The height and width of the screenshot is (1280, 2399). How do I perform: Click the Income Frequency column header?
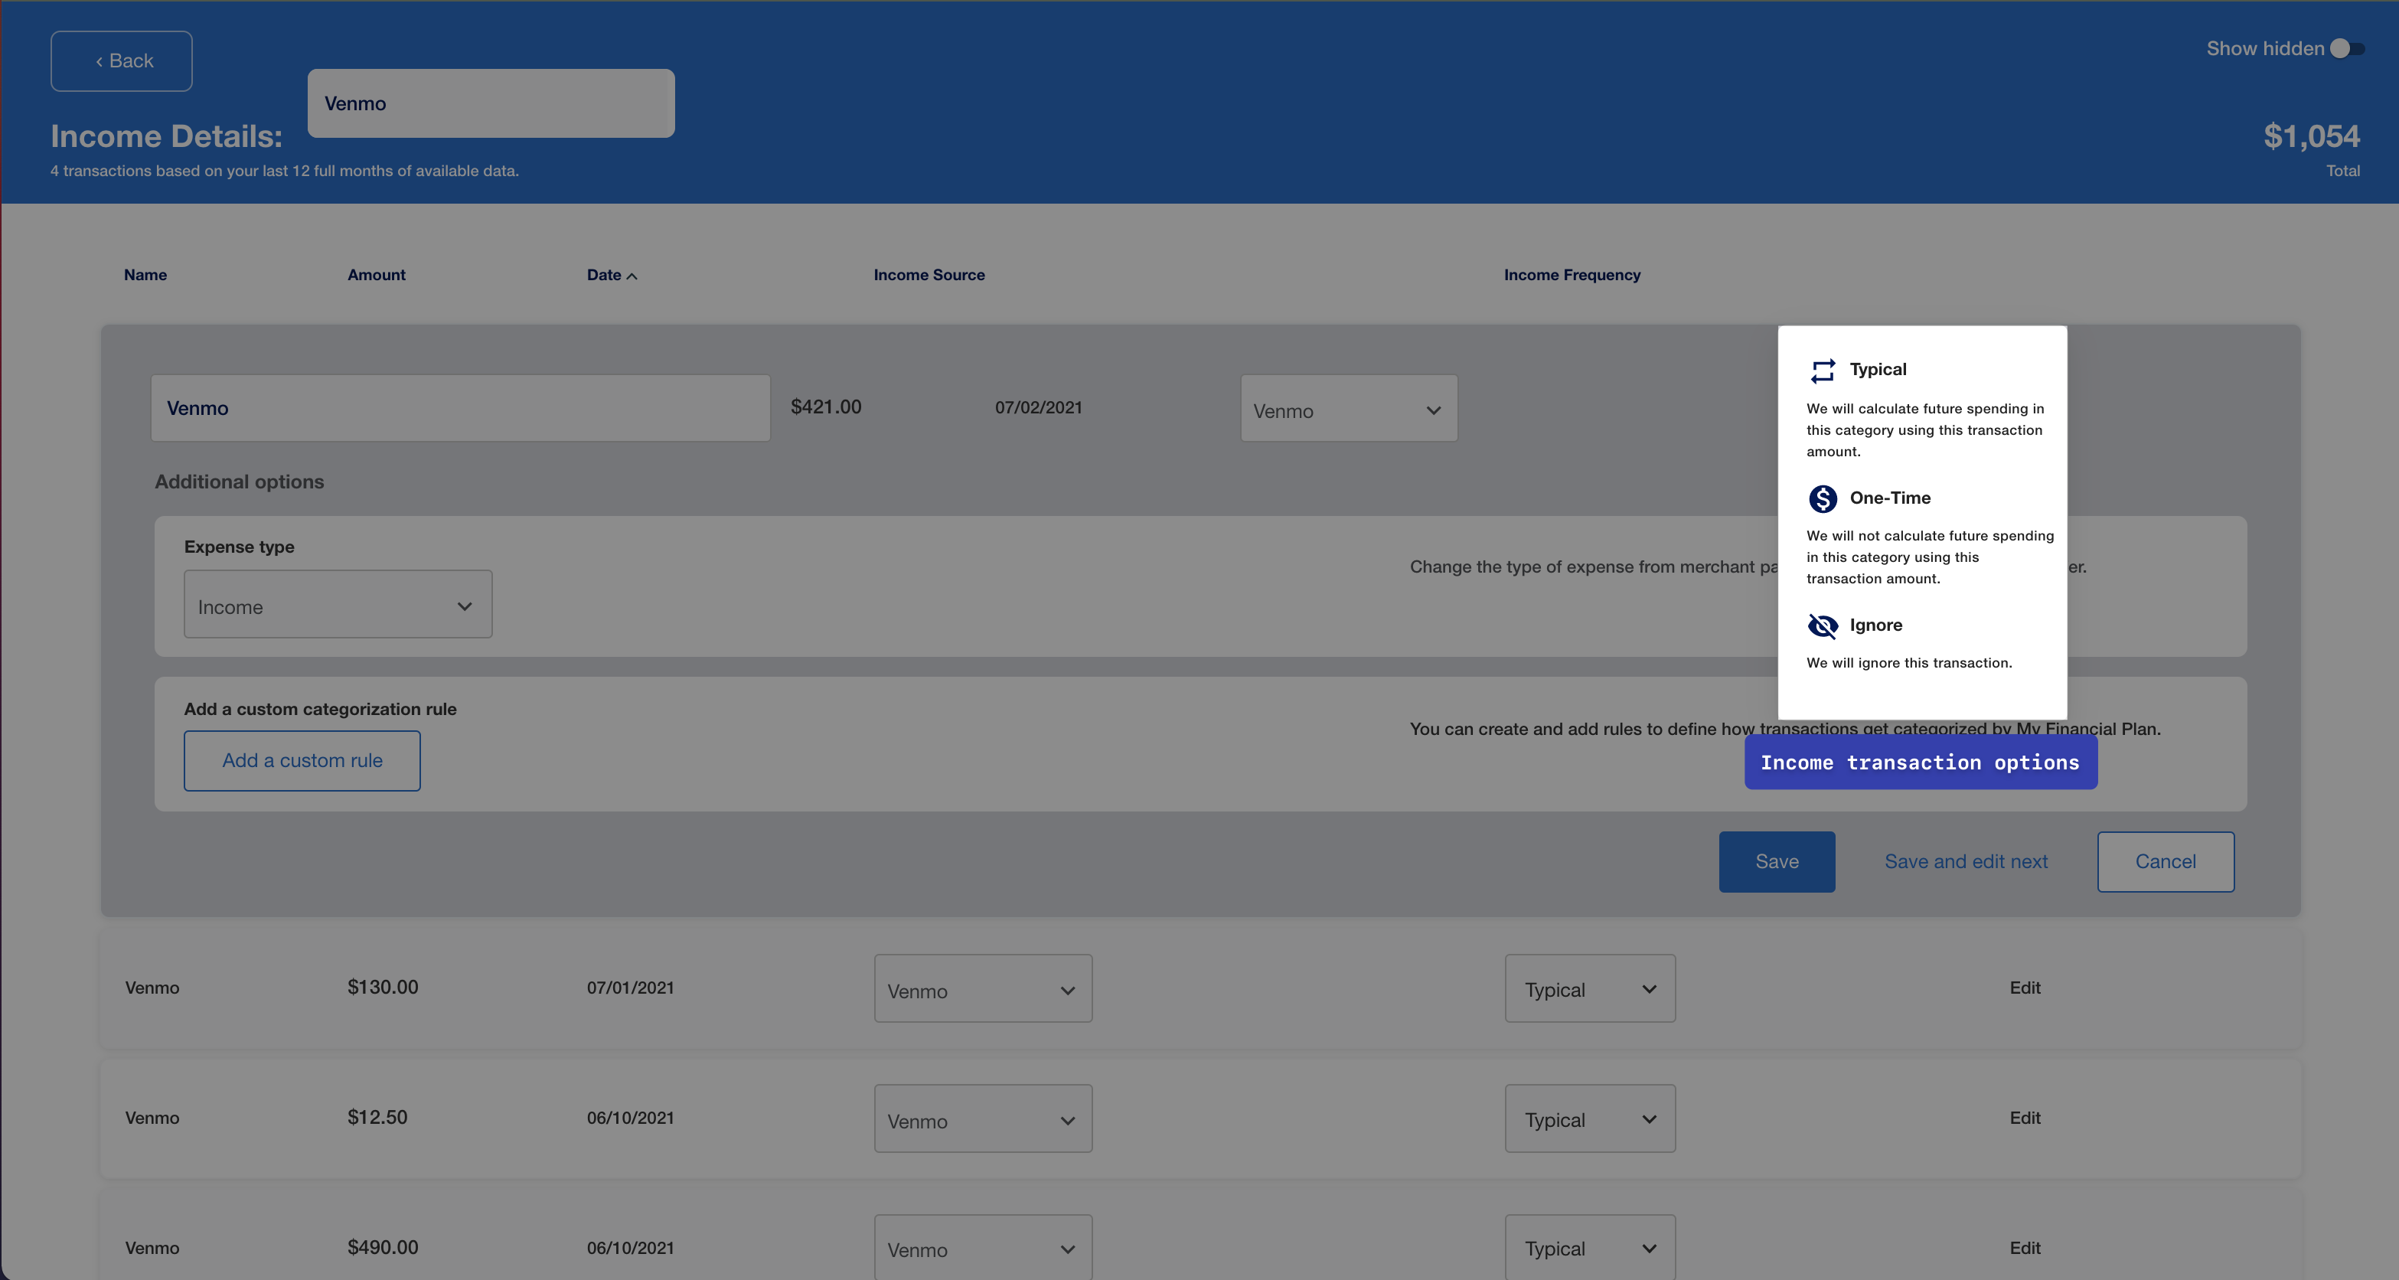coord(1572,275)
